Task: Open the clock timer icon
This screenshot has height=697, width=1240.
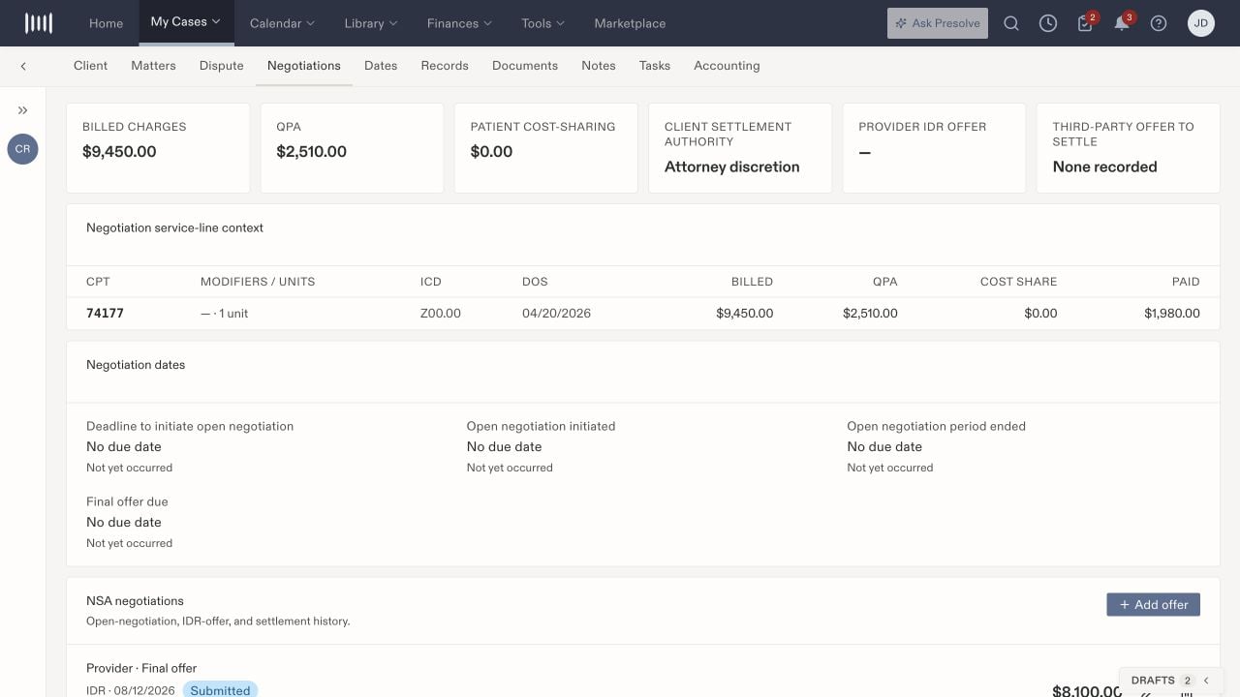Action: pos(1048,23)
